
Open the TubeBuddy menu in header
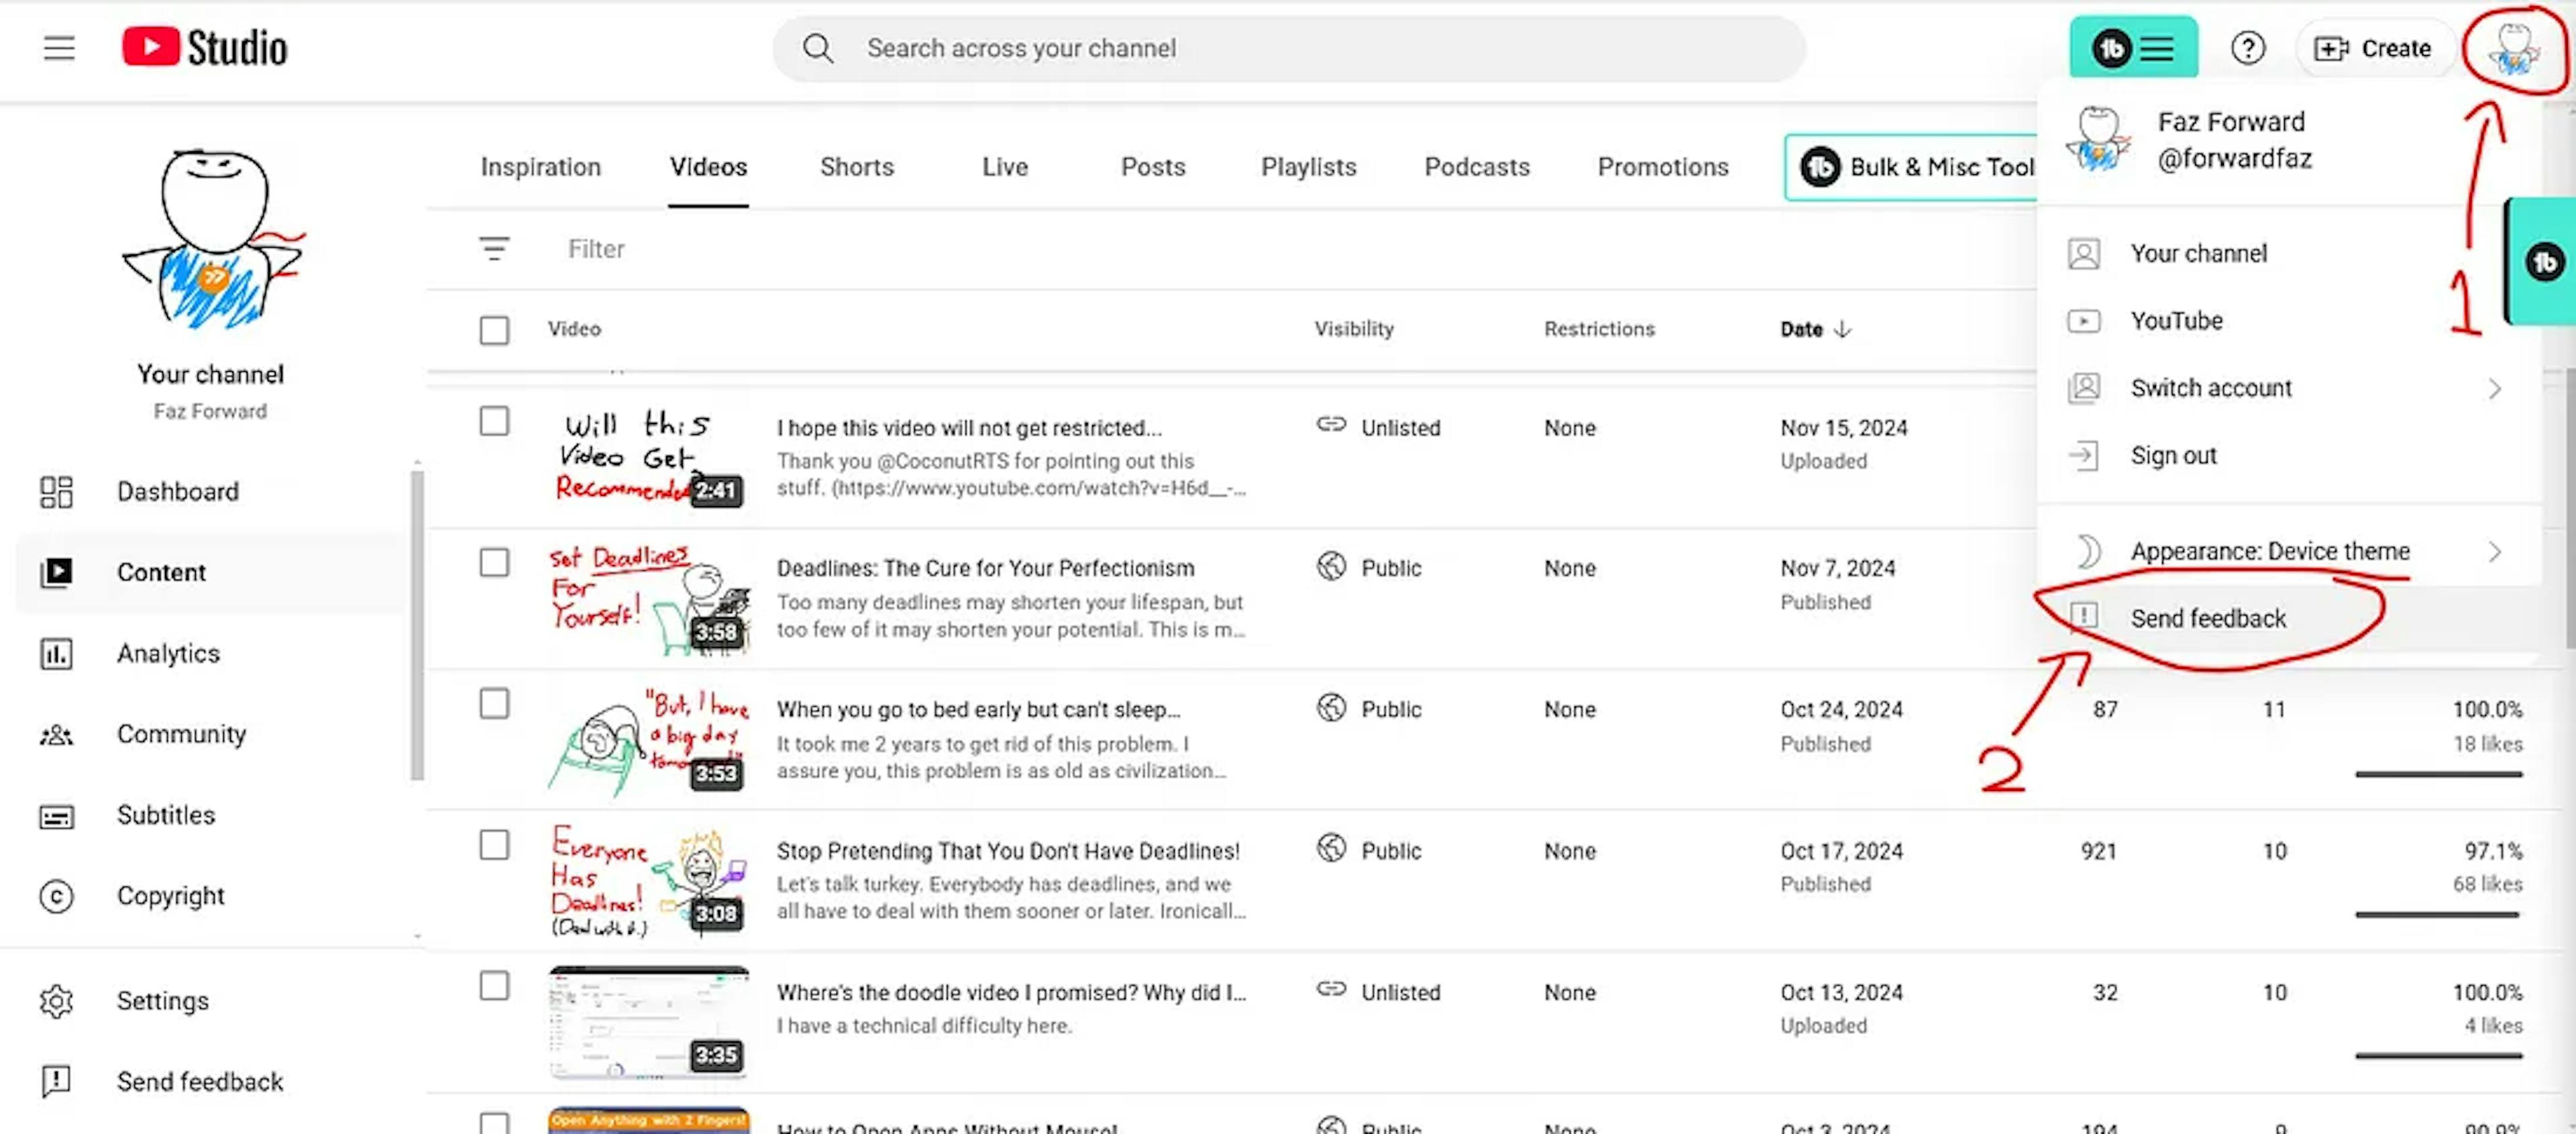2133,48
